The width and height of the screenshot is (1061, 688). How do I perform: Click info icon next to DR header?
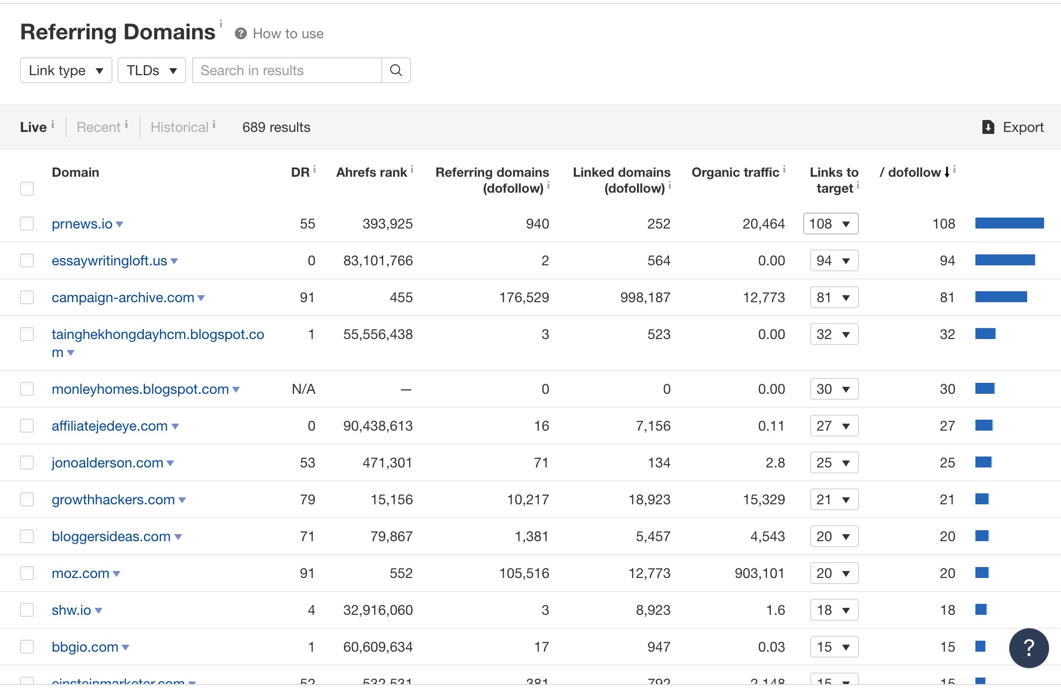315,169
